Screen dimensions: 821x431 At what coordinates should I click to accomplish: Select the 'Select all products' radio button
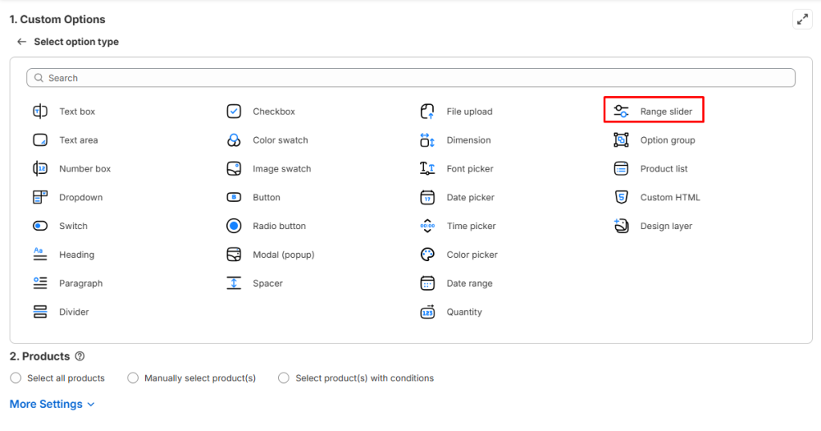(x=16, y=378)
